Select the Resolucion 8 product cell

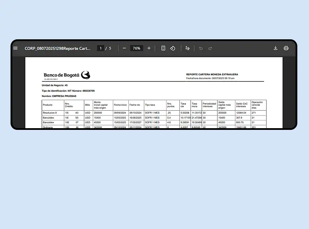pyautogui.click(x=53, y=113)
